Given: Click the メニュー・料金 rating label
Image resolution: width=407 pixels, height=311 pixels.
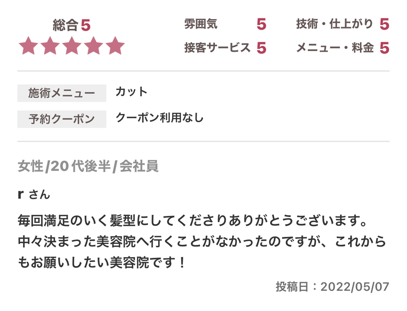Looking at the screenshot, I should 335,48.
